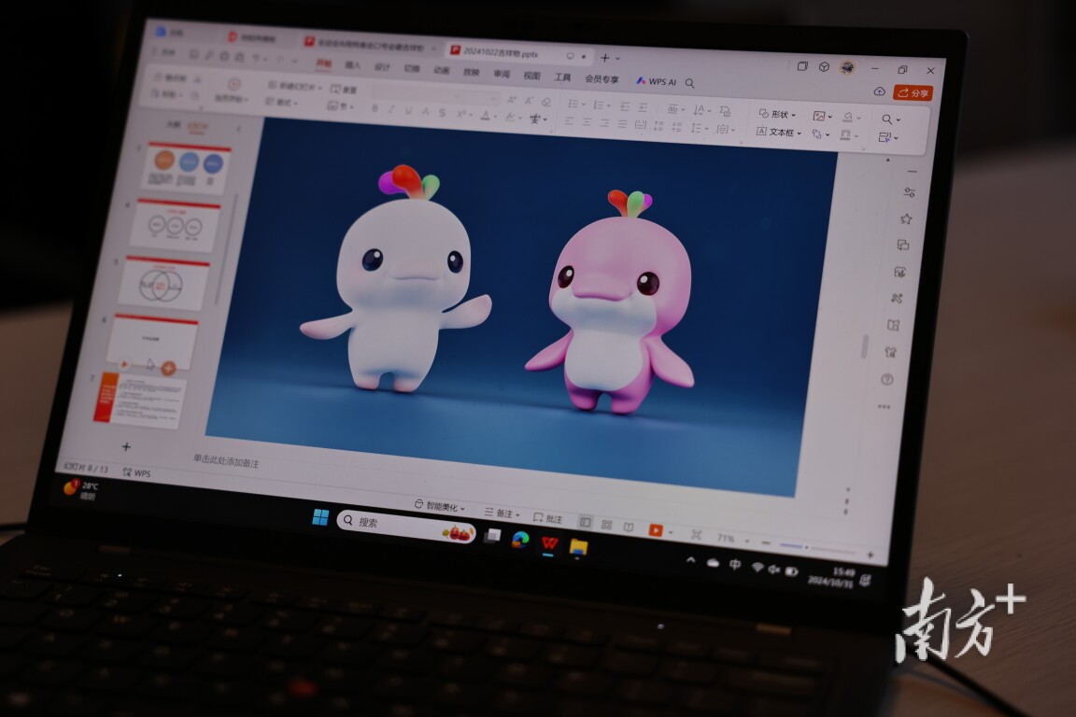Click the 分享 share button
Image resolution: width=1076 pixels, height=717 pixels.
pyautogui.click(x=913, y=92)
